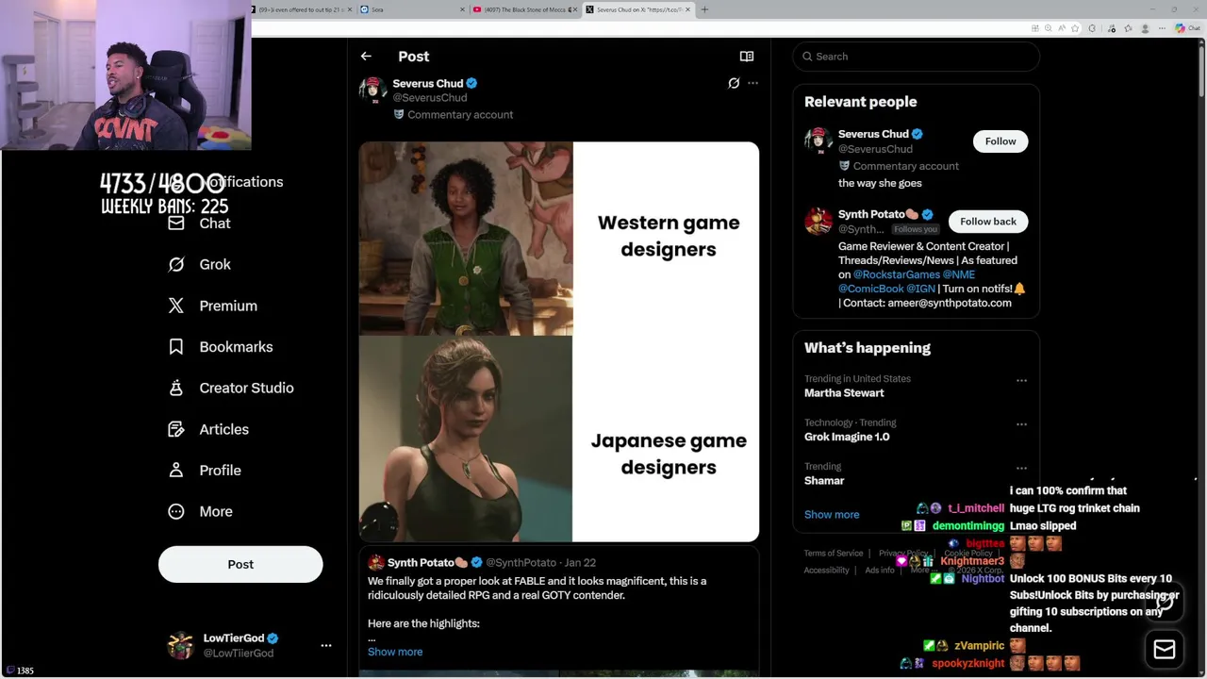Switch to The Black Stone of Mecca tab
The height and width of the screenshot is (679, 1207).
pyautogui.click(x=522, y=9)
